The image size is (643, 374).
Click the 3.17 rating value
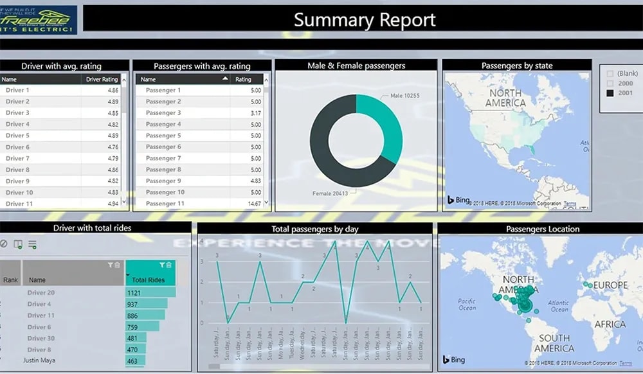tap(256, 113)
